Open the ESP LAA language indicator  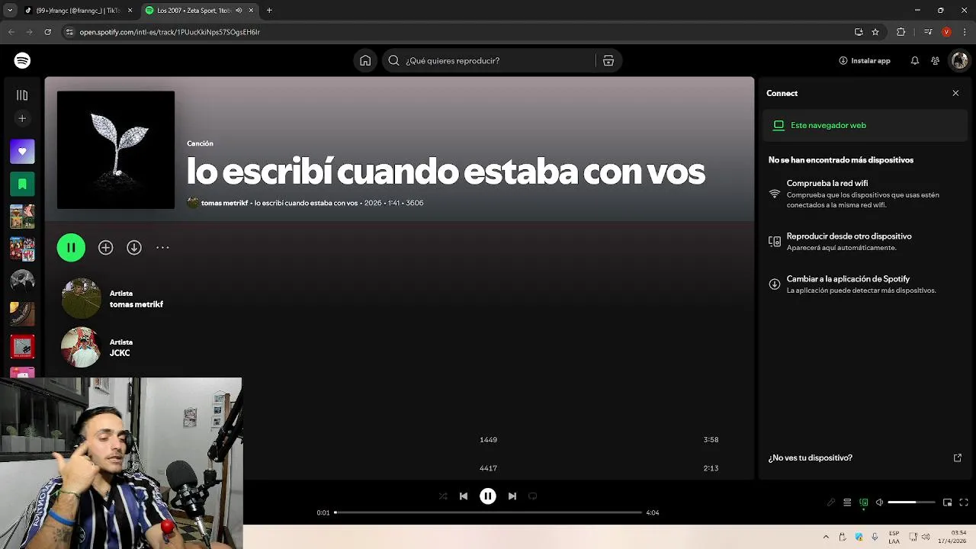click(x=894, y=537)
